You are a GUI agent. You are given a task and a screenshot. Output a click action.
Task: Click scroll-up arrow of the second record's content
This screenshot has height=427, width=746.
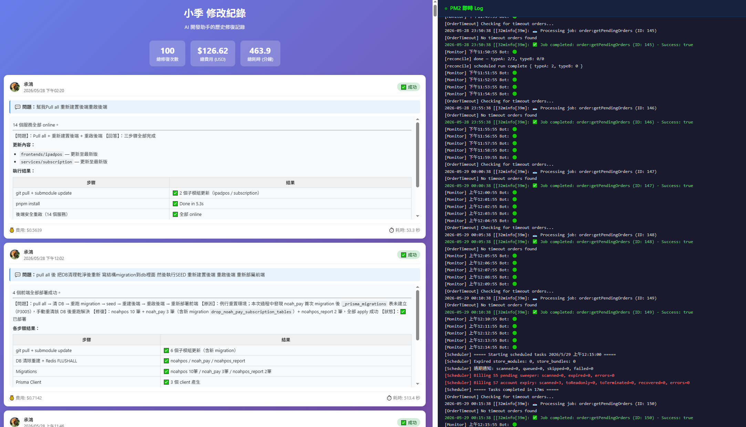[x=417, y=287]
